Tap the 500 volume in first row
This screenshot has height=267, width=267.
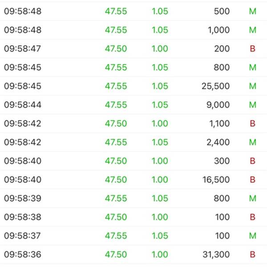coord(222,12)
